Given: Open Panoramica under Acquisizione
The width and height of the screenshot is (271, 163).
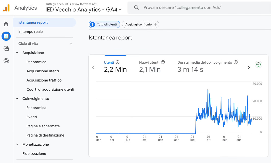Looking at the screenshot, I should point(36,62).
